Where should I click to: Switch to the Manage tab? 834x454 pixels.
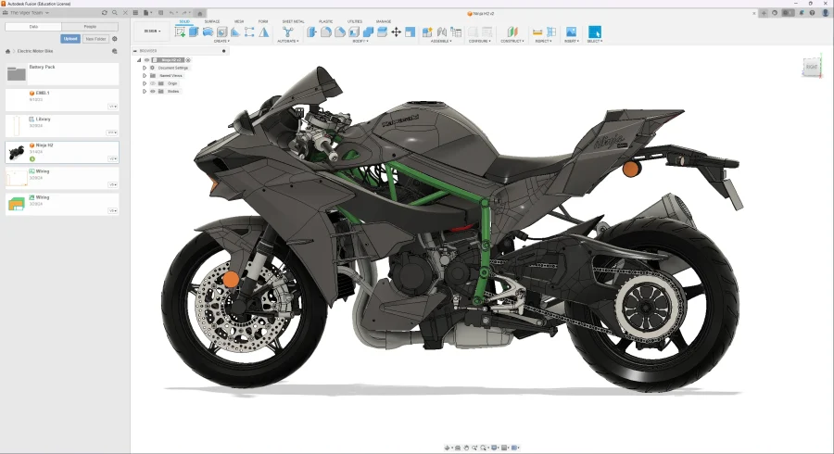click(384, 21)
